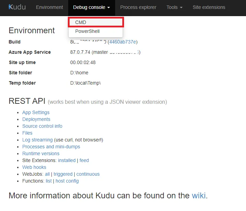246x211 pixels.
Task: Select the site folder value D:\home
Action: (79, 73)
